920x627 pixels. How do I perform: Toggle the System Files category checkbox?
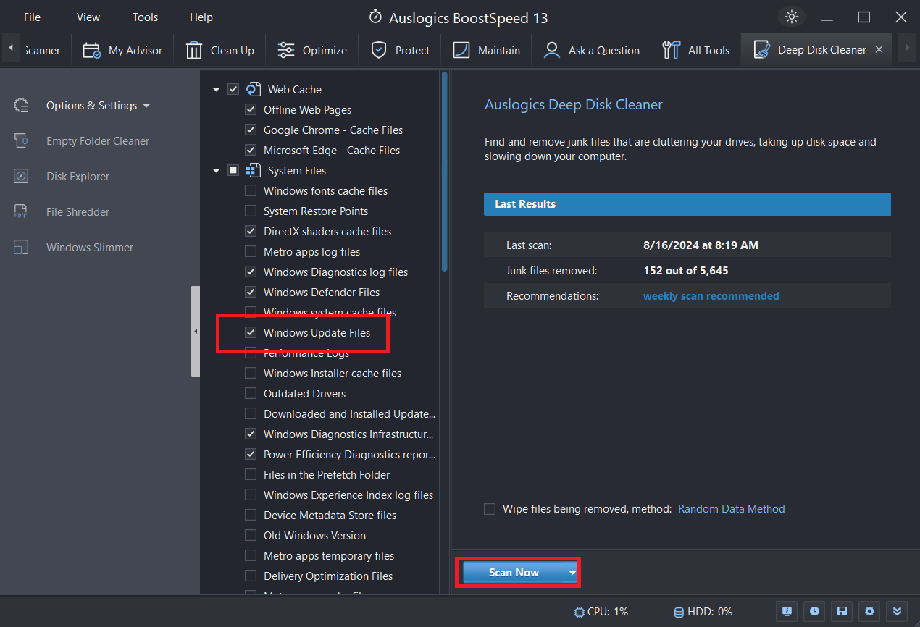point(233,170)
